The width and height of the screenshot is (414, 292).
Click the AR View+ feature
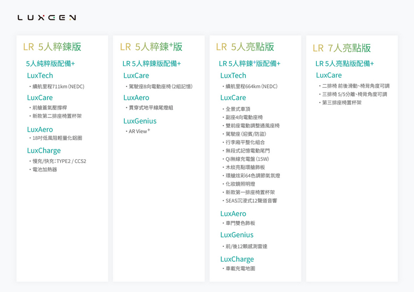tap(139, 131)
